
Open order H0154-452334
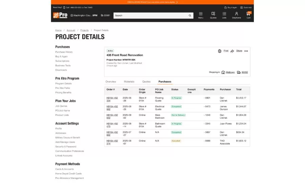click(112, 99)
